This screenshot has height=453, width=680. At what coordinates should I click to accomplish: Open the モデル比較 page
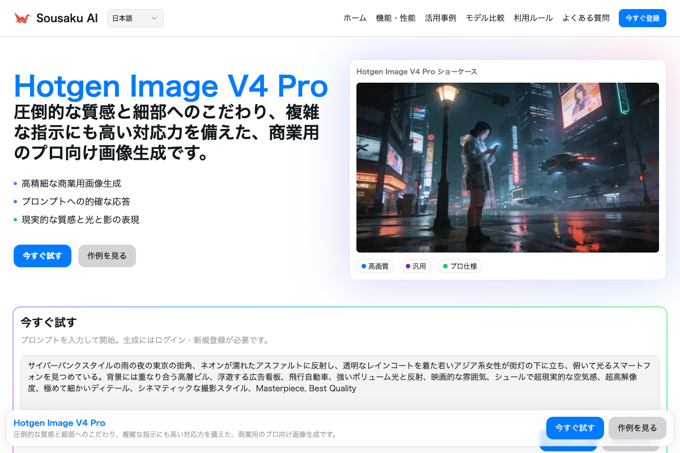(x=485, y=18)
